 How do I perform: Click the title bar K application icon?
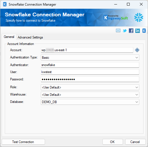[x=5, y=4]
